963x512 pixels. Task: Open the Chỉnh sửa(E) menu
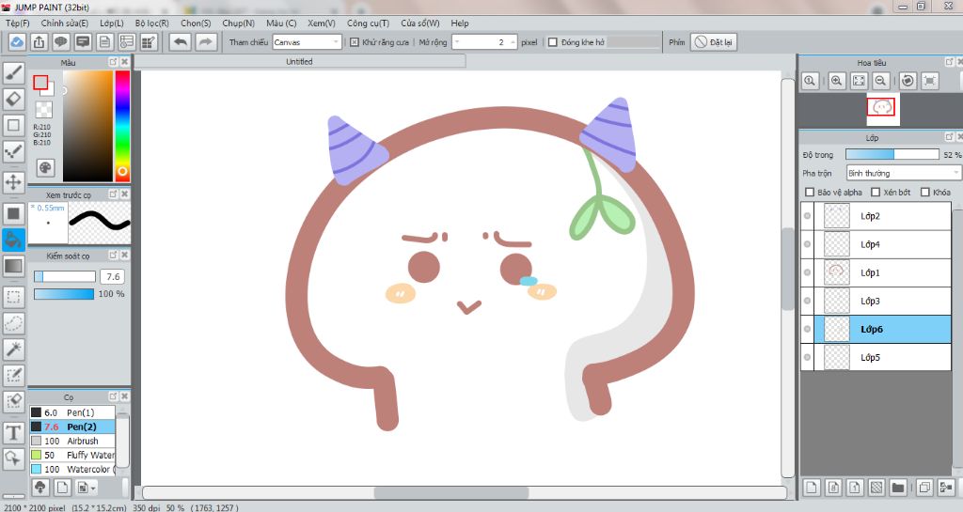click(65, 23)
